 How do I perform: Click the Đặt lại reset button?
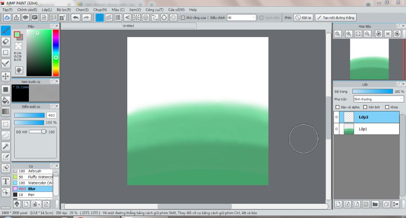pos(303,17)
